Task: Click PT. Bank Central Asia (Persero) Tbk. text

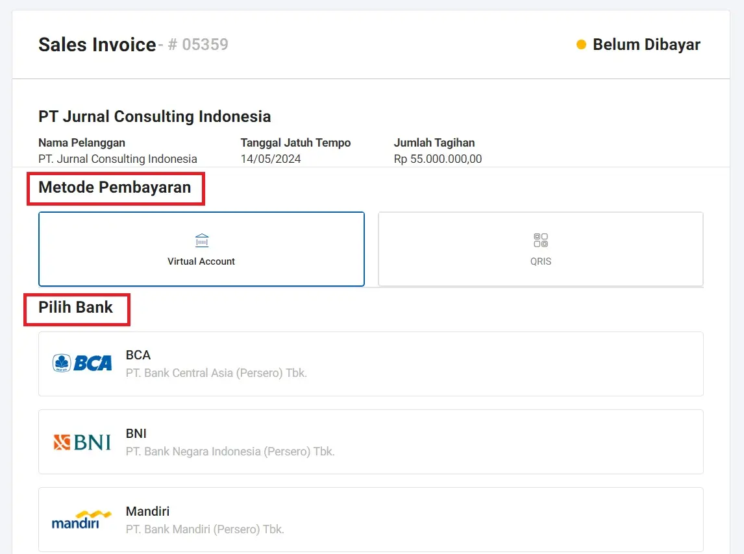Action: pyautogui.click(x=216, y=373)
